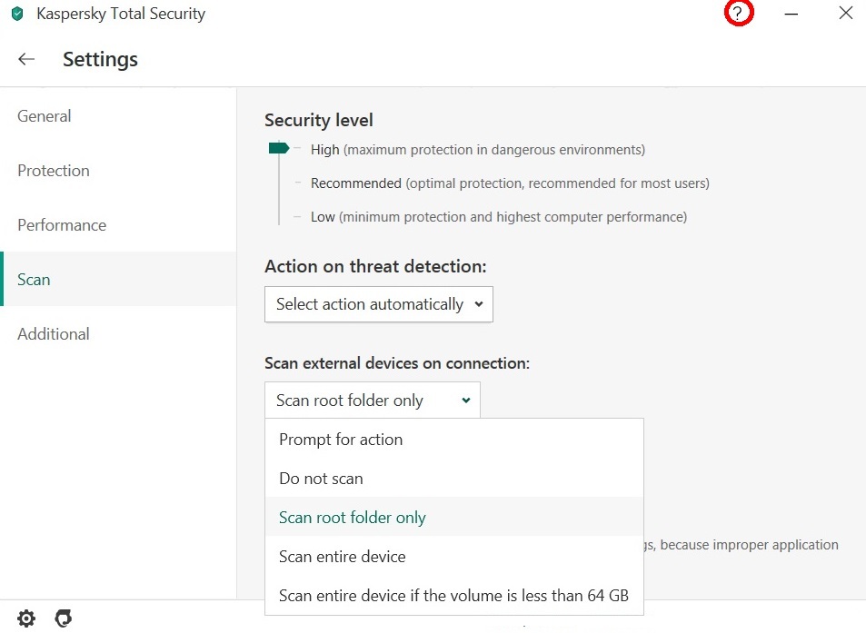The width and height of the screenshot is (866, 633).
Task: Set security level to Low
Action: coord(499,217)
